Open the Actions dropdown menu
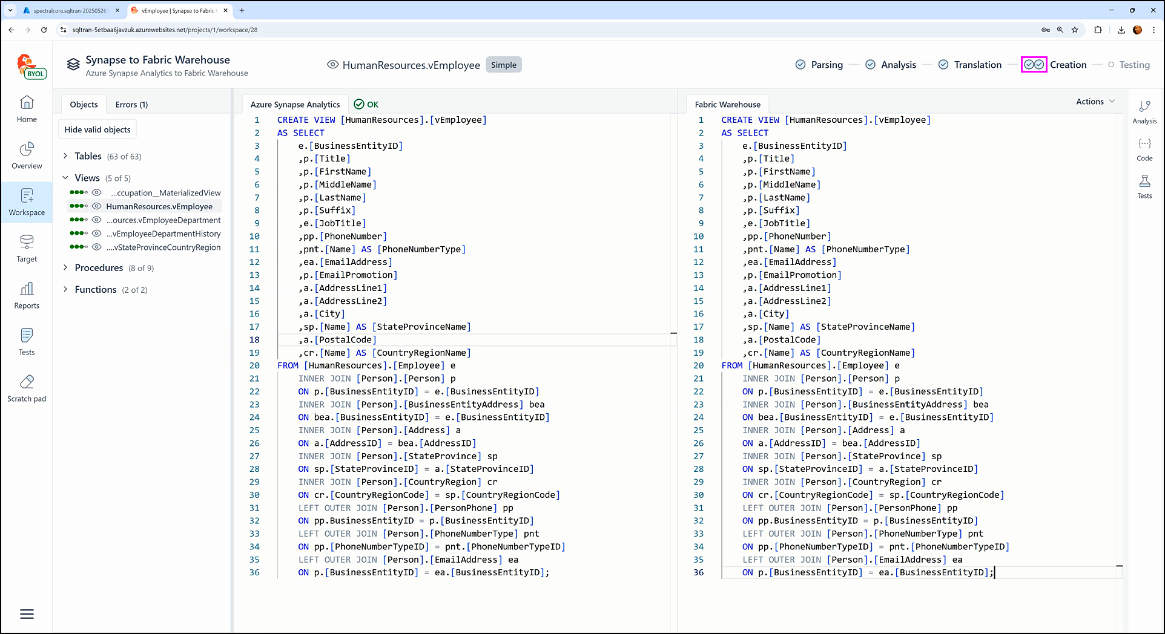The image size is (1165, 634). [1095, 102]
